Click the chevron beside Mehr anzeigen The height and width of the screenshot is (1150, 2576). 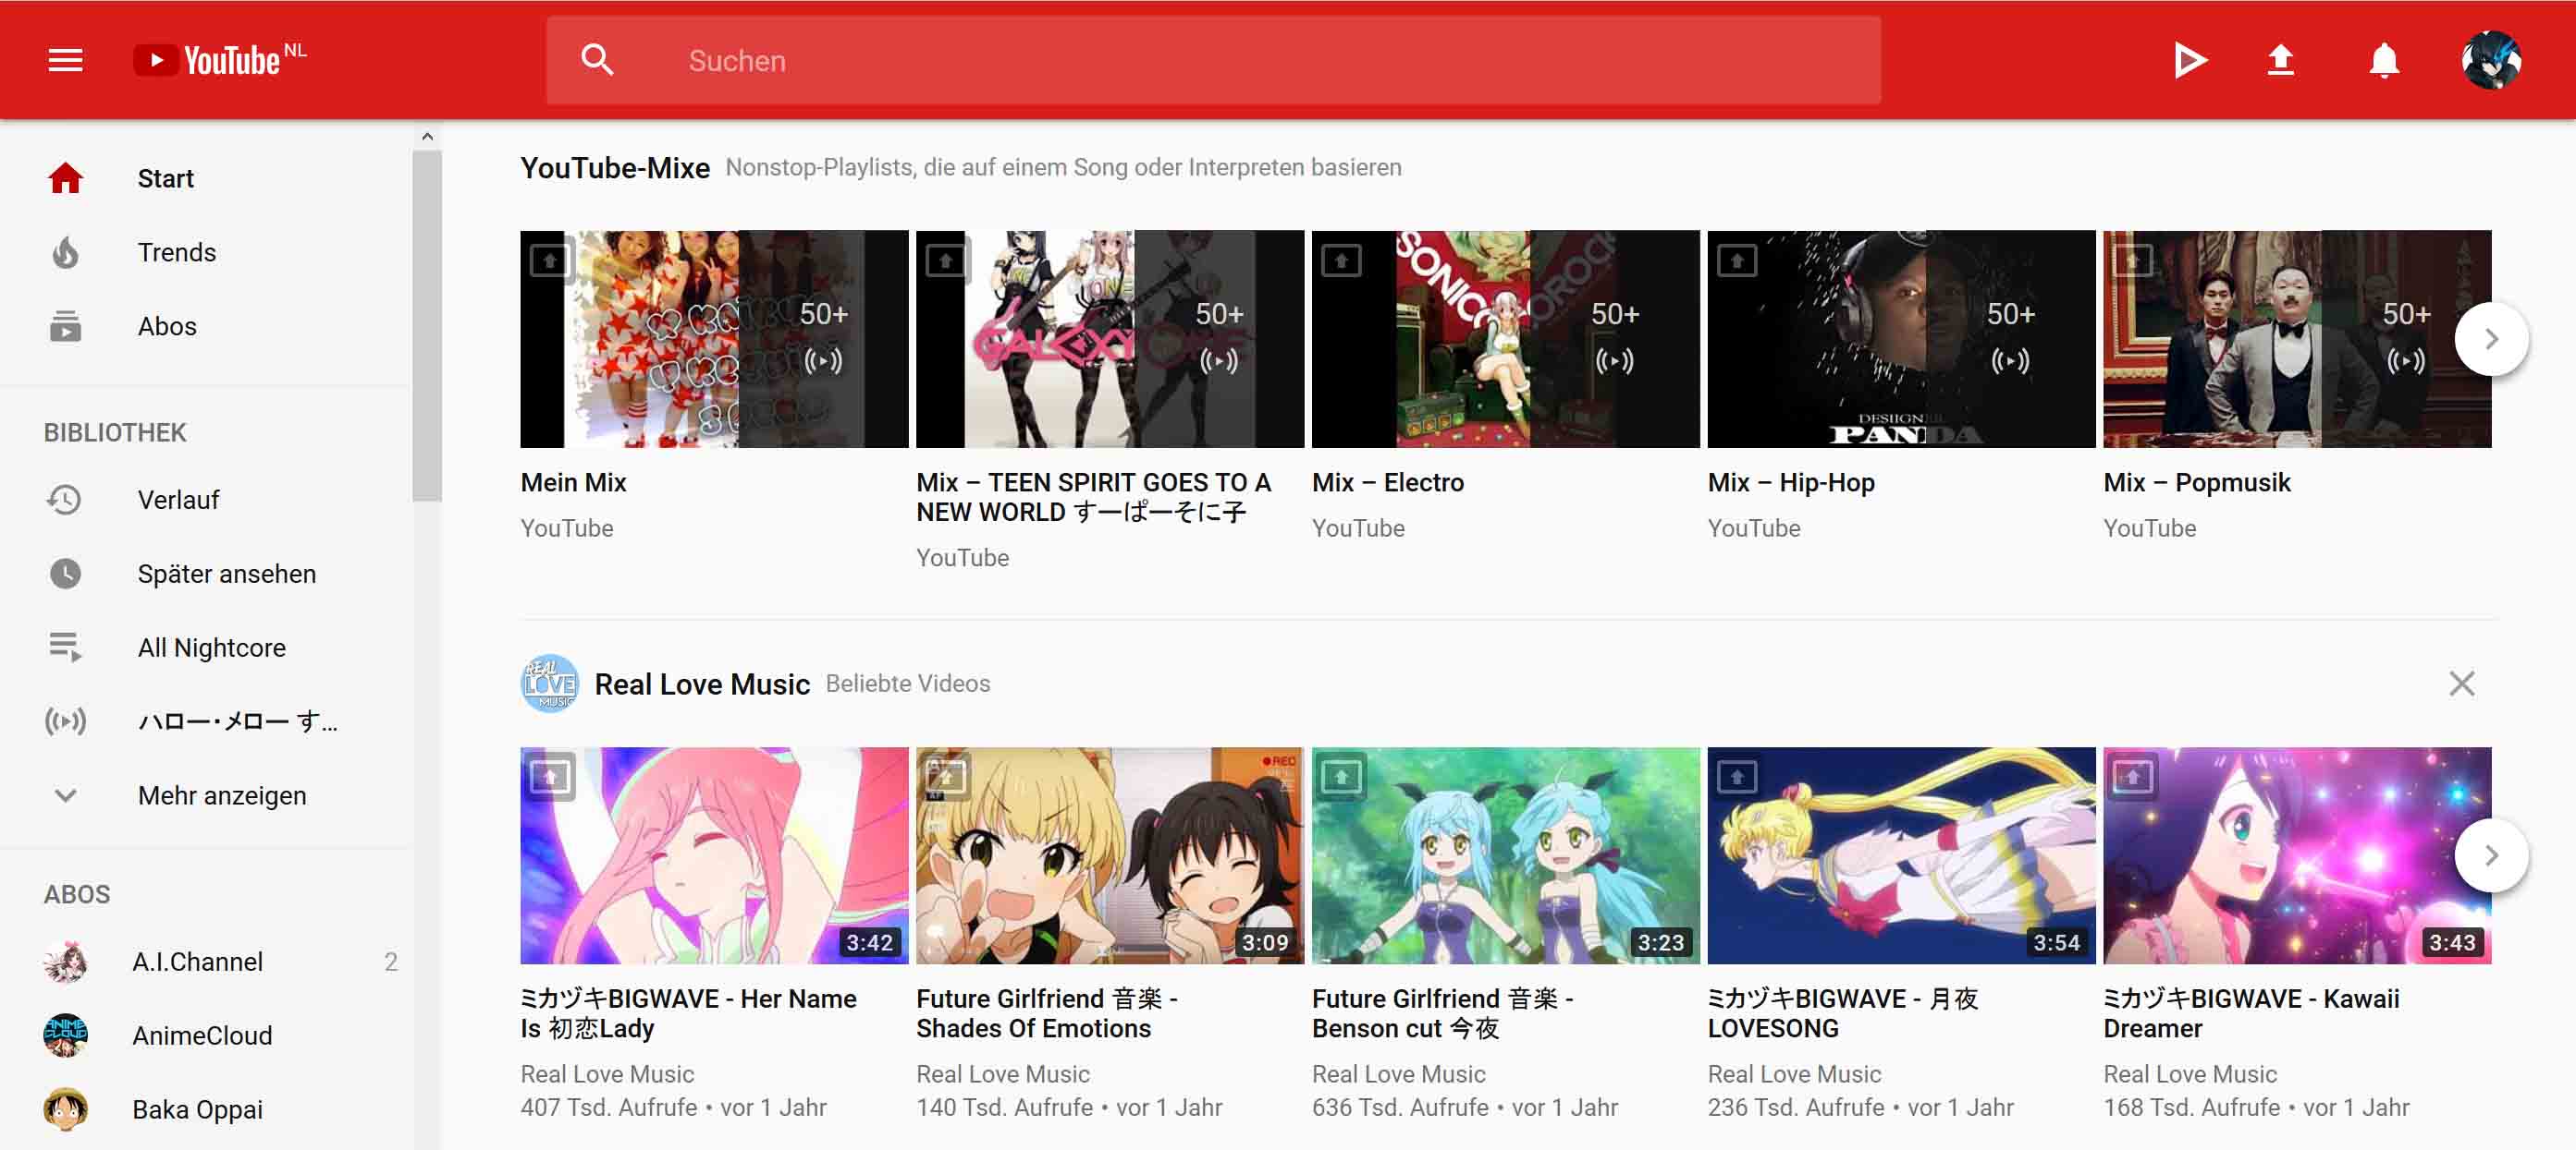66,796
